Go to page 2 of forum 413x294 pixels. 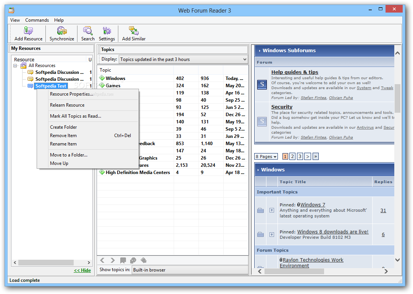coord(292,157)
